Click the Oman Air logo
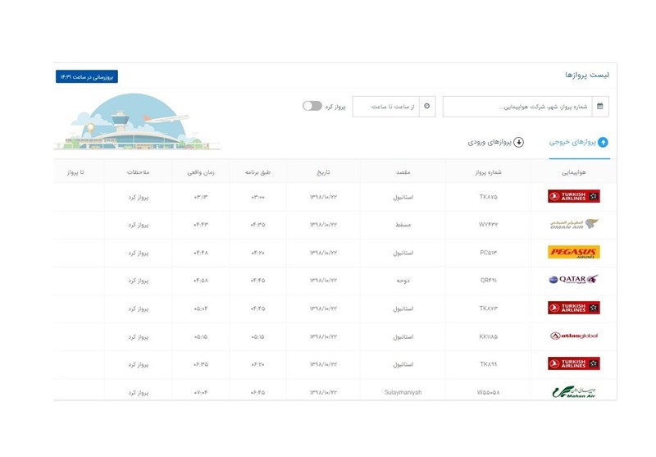This screenshot has width=656, height=457. pos(573,224)
